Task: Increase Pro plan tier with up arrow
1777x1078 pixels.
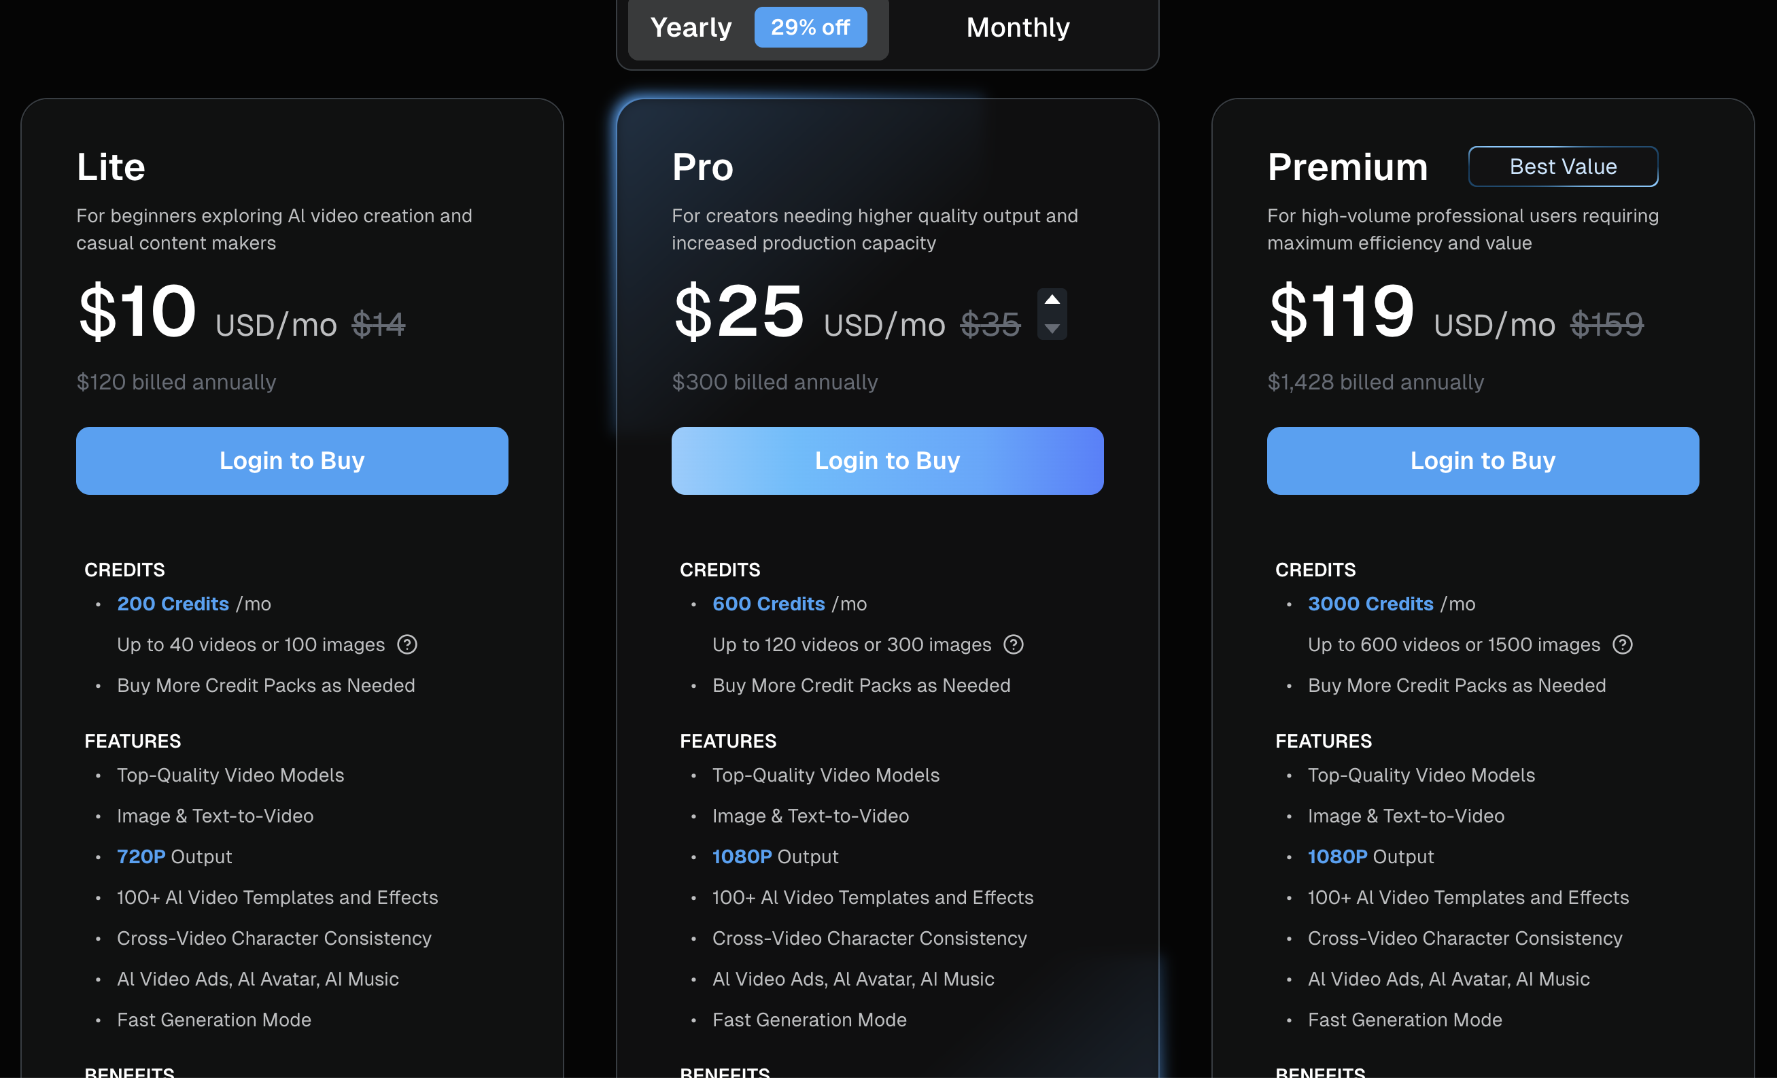Action: pos(1052,300)
